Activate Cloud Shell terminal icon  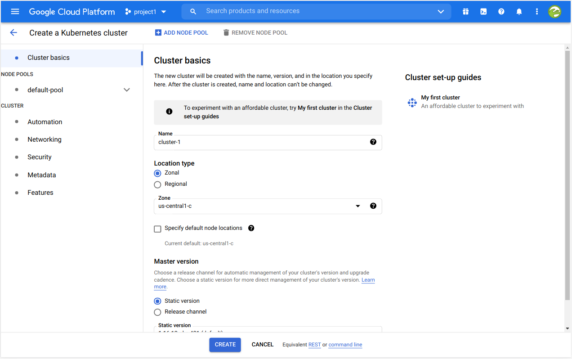tap(483, 12)
